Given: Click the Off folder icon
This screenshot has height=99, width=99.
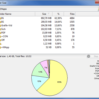Looking at the screenshot, I should coord(0,40).
